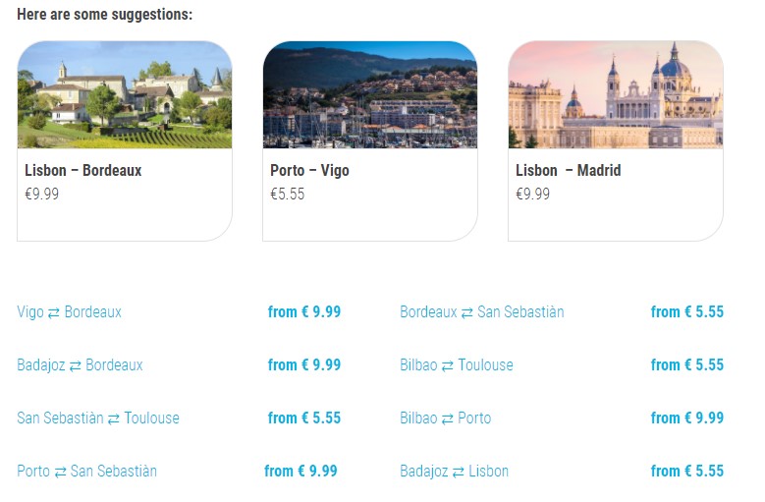Select the price beside Badajoz ⇄ Lisbon
Screen dimensions: 765x502
tap(687, 472)
